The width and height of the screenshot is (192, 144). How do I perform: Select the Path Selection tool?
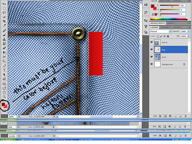tap(4, 74)
